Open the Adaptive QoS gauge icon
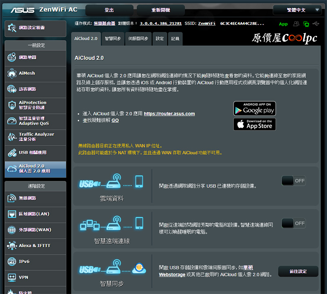The height and width of the screenshot is (294, 327). pyautogui.click(x=12, y=121)
